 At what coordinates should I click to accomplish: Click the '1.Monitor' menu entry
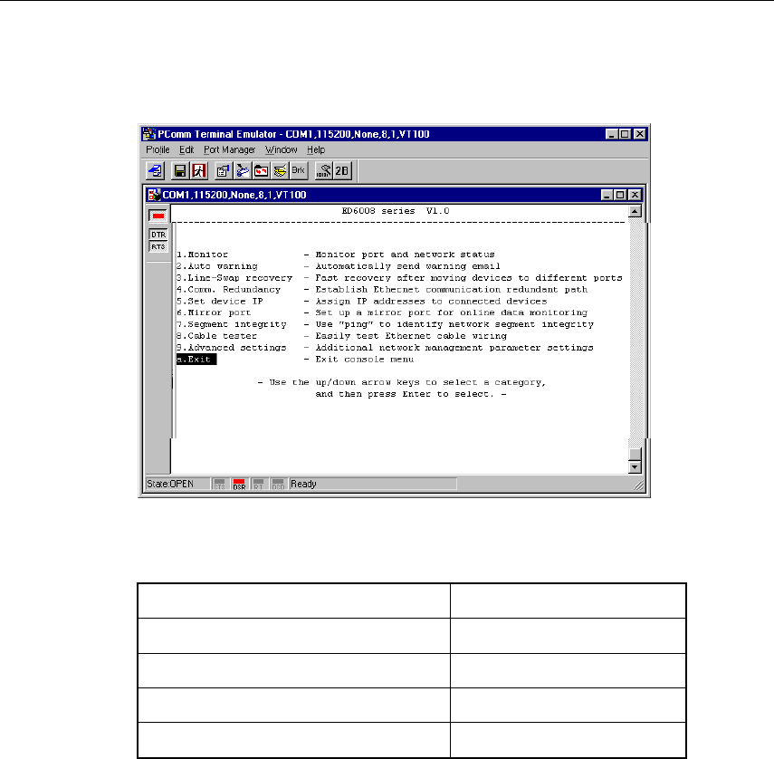click(x=203, y=255)
